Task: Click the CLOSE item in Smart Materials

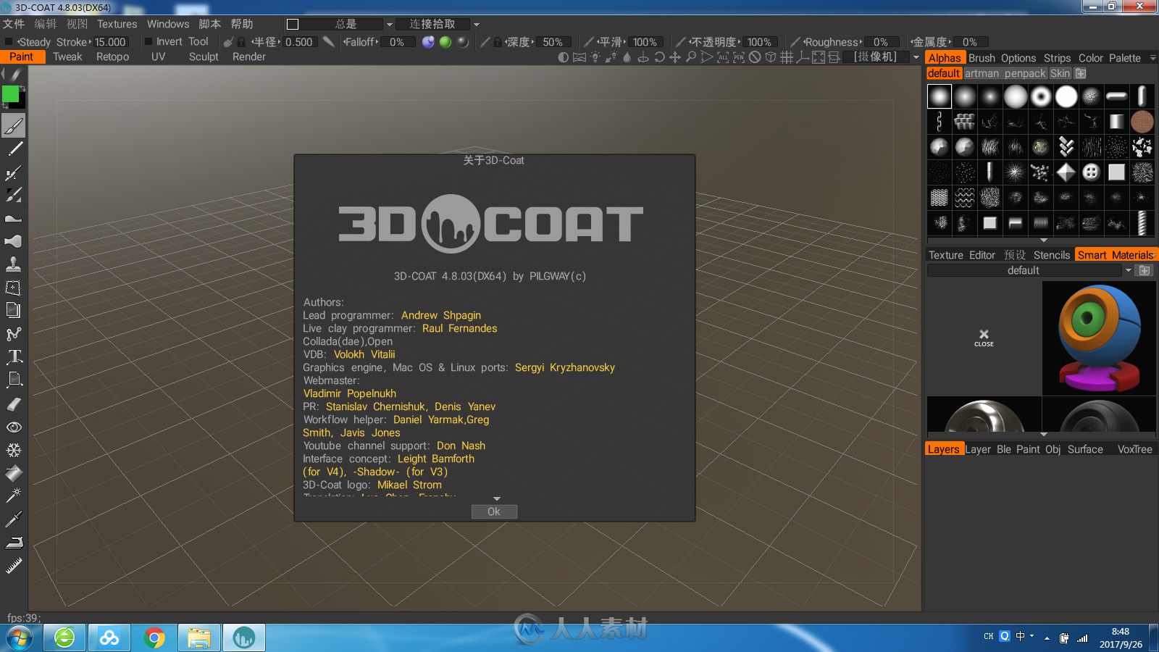Action: coord(984,338)
